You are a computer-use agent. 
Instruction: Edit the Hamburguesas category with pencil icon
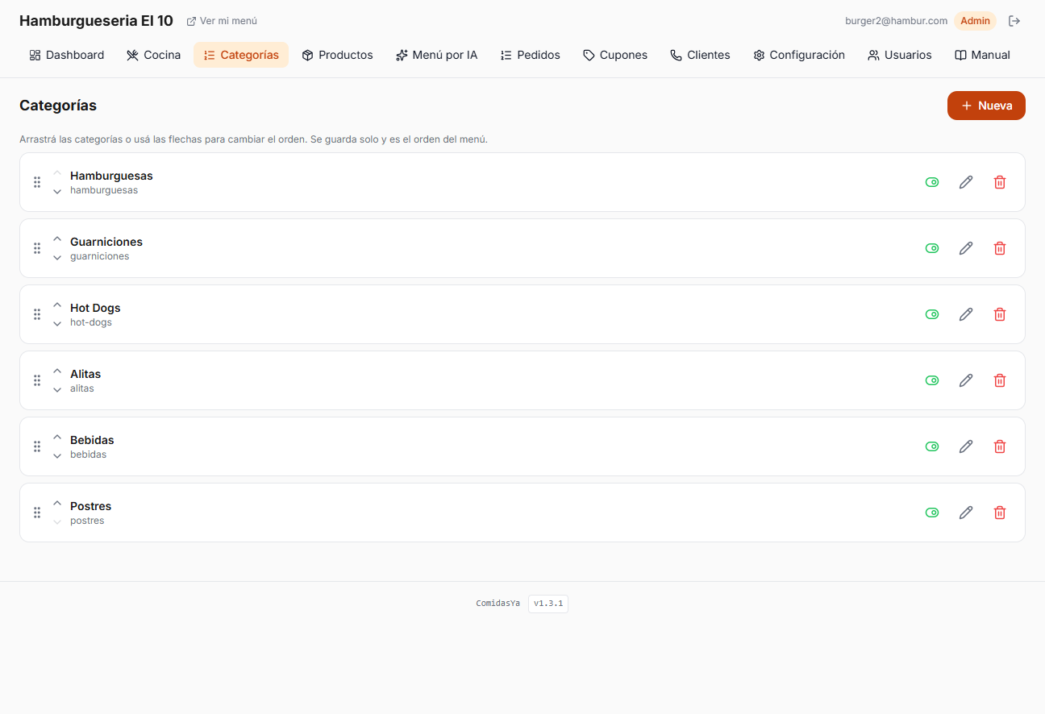coord(966,182)
